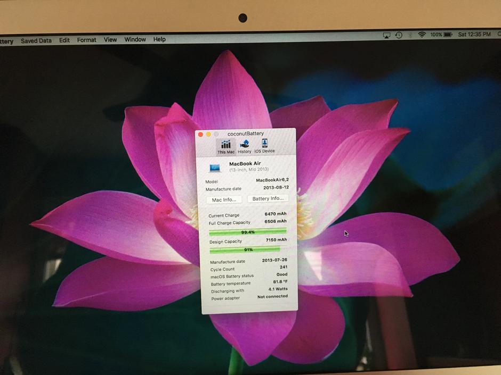Viewport: 501px width, 375px height.
Task: Open the Edit menu
Action: click(64, 40)
